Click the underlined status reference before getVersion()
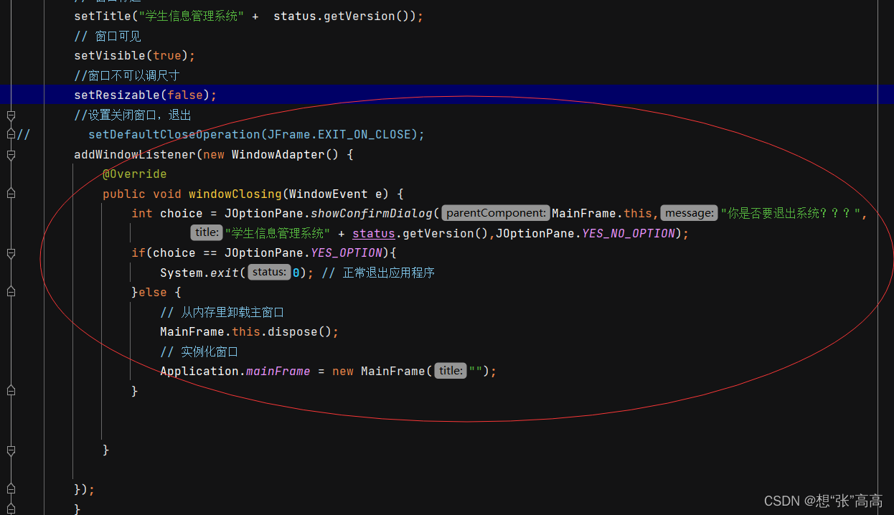894x515 pixels. [x=374, y=233]
